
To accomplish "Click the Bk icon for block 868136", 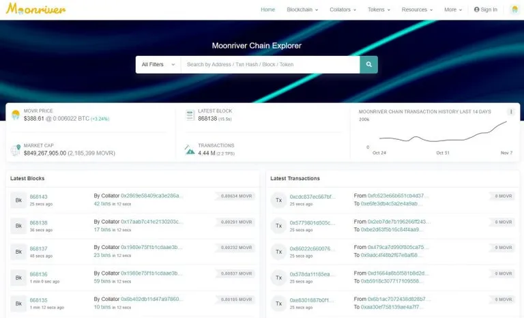I will pos(18,278).
